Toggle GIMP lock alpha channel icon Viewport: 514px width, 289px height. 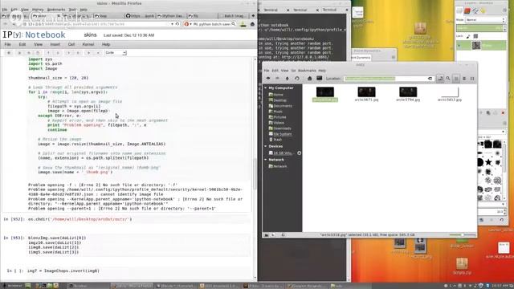(x=475, y=36)
